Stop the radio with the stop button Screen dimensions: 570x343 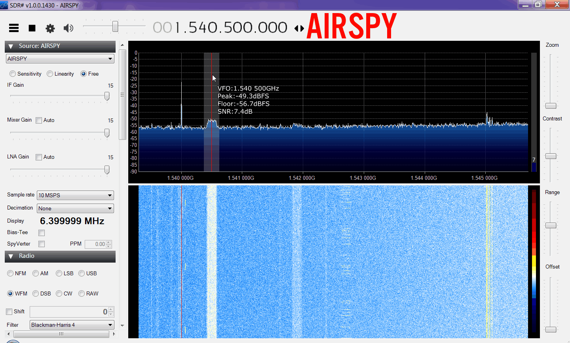pyautogui.click(x=32, y=28)
